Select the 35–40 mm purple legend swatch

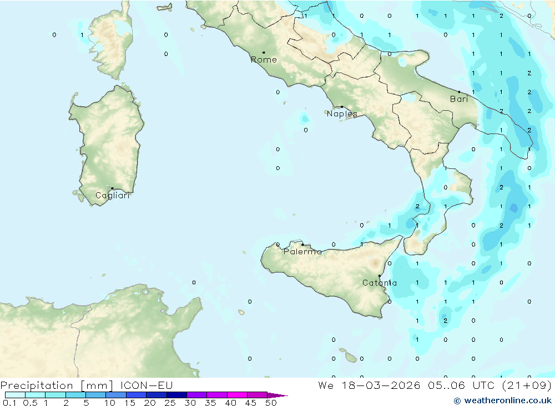pyautogui.click(x=217, y=395)
